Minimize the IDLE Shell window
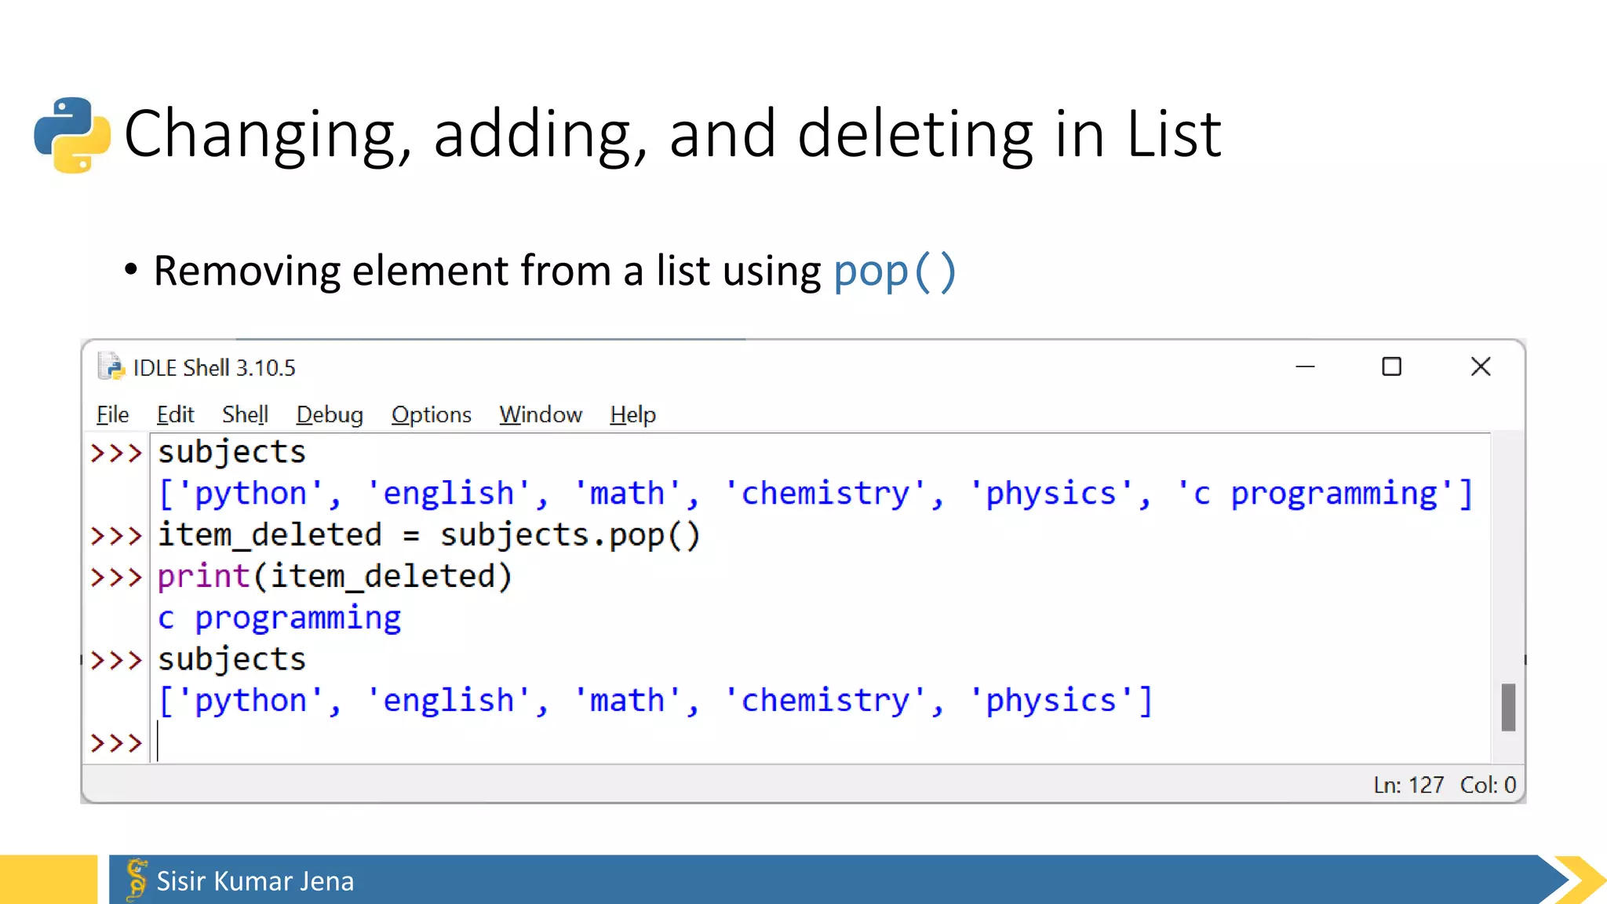This screenshot has height=904, width=1607. [1305, 366]
